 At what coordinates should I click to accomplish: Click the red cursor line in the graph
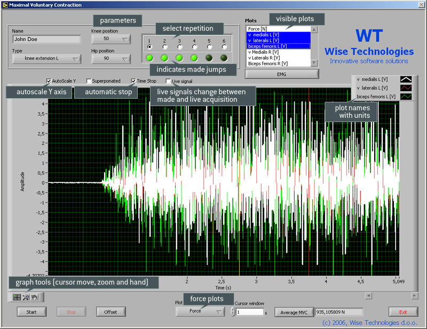(309, 181)
